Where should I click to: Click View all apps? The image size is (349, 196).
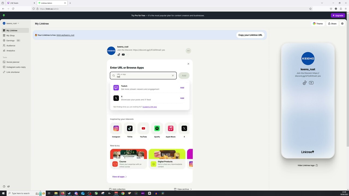[x=119, y=177]
